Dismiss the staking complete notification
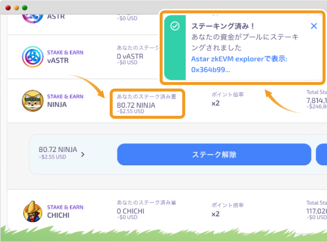Image resolution: width=327 pixels, height=242 pixels. pyautogui.click(x=314, y=26)
